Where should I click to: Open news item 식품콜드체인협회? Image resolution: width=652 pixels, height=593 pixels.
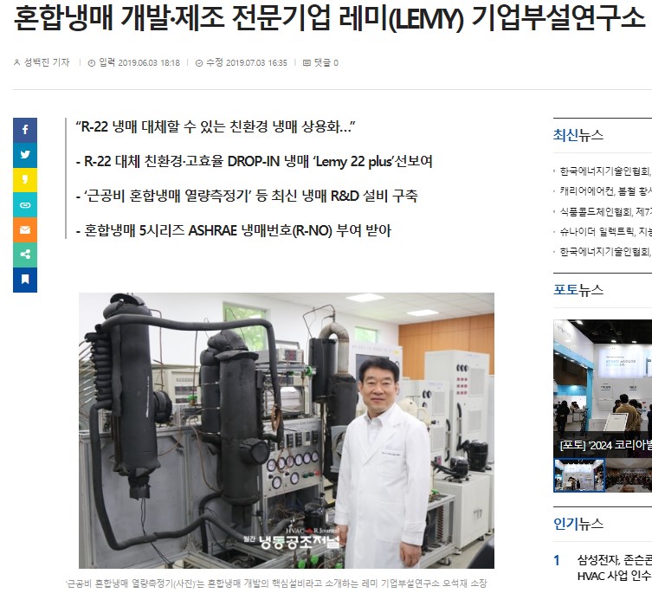click(605, 212)
